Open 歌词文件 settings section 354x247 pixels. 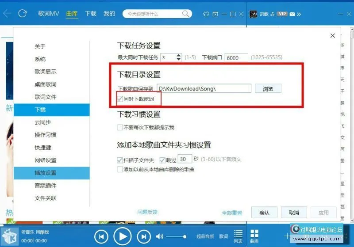coord(52,97)
